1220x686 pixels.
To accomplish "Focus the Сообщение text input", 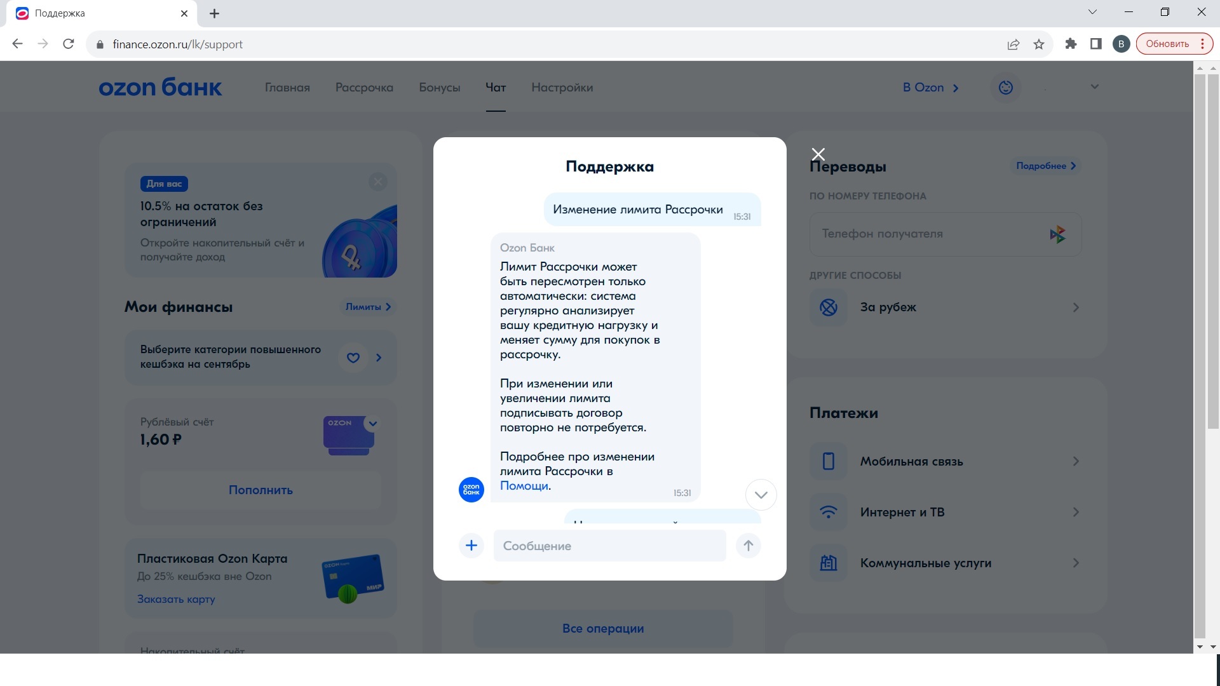I will tap(609, 546).
